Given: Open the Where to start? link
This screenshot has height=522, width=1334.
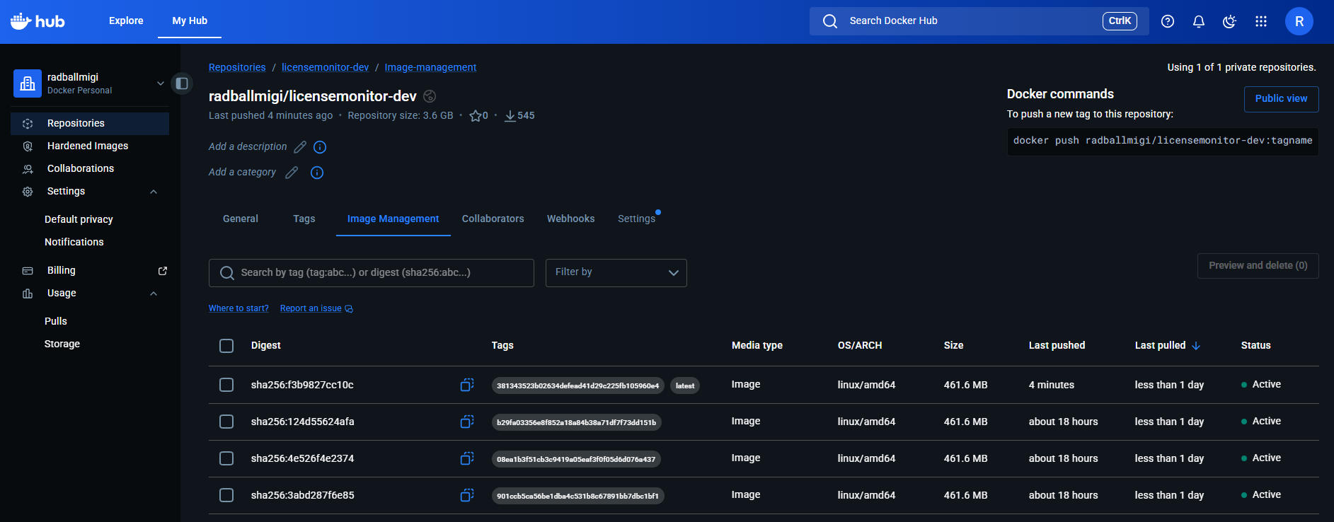Looking at the screenshot, I should [238, 308].
